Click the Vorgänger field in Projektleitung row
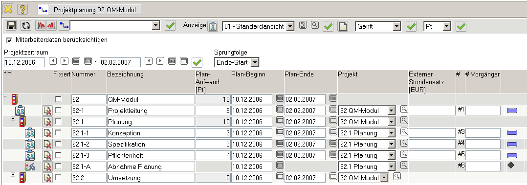The image size is (527, 185). click(483, 111)
